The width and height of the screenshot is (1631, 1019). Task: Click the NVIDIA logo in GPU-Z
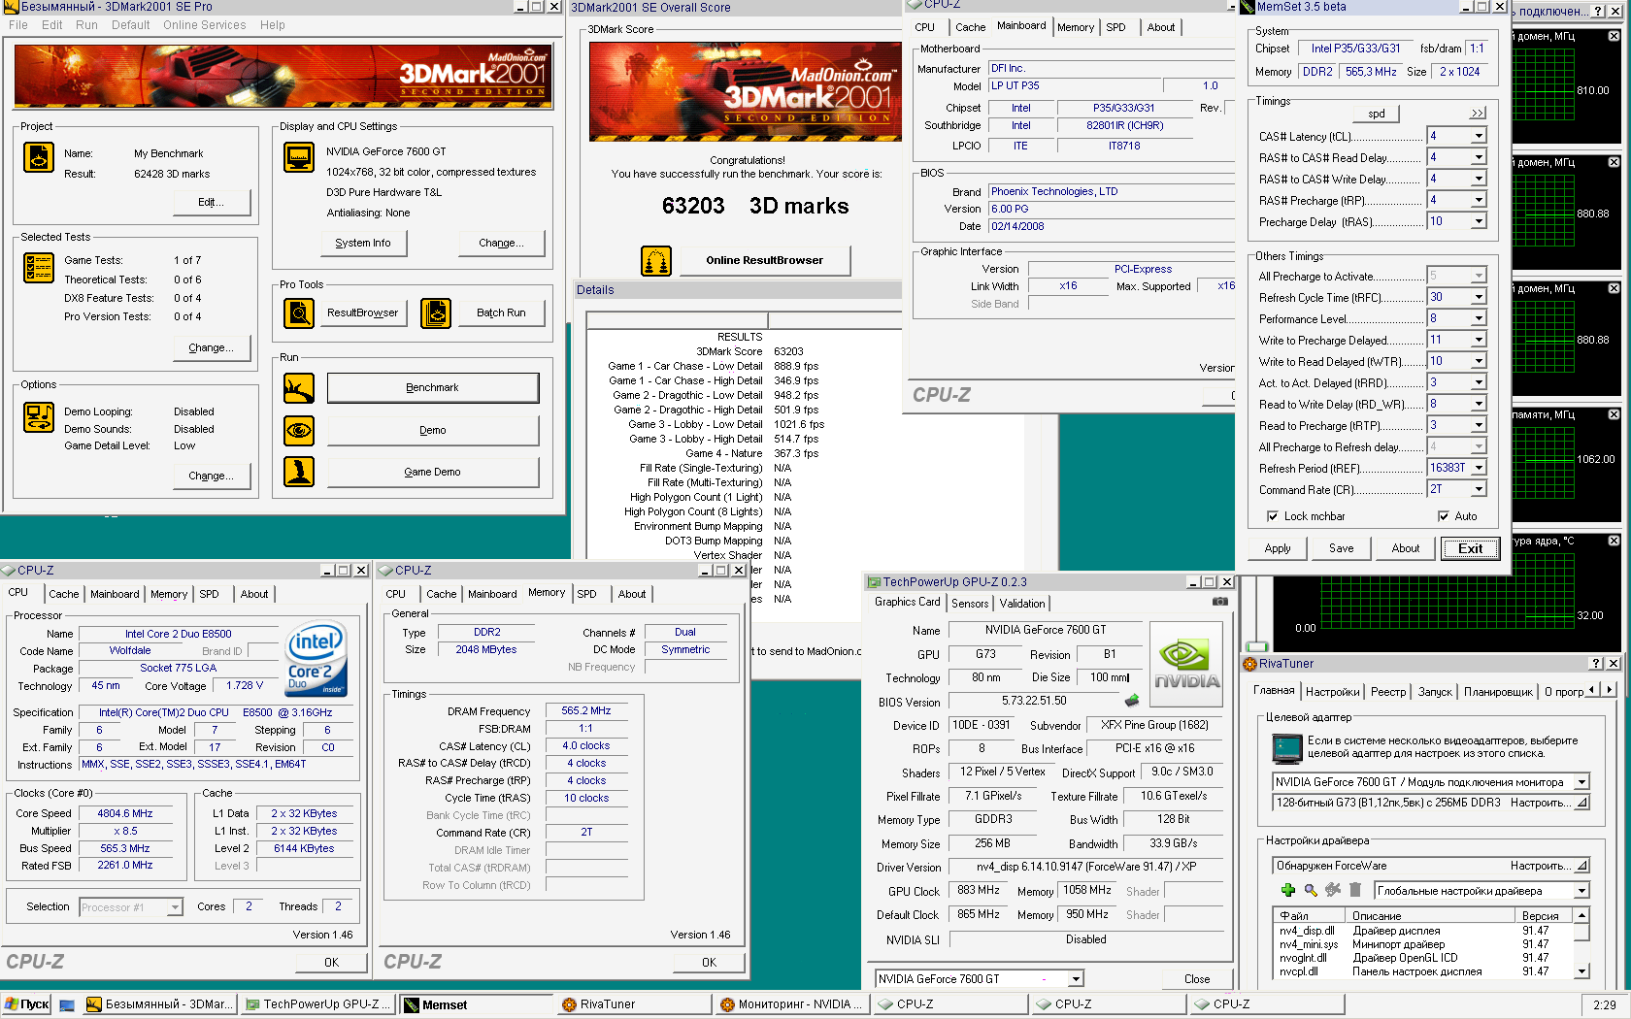1186,664
